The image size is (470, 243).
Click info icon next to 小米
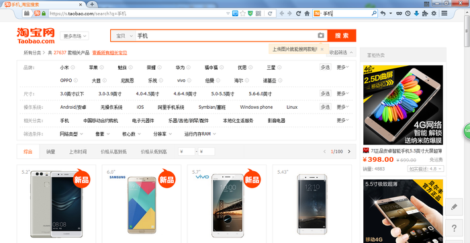[73, 67]
